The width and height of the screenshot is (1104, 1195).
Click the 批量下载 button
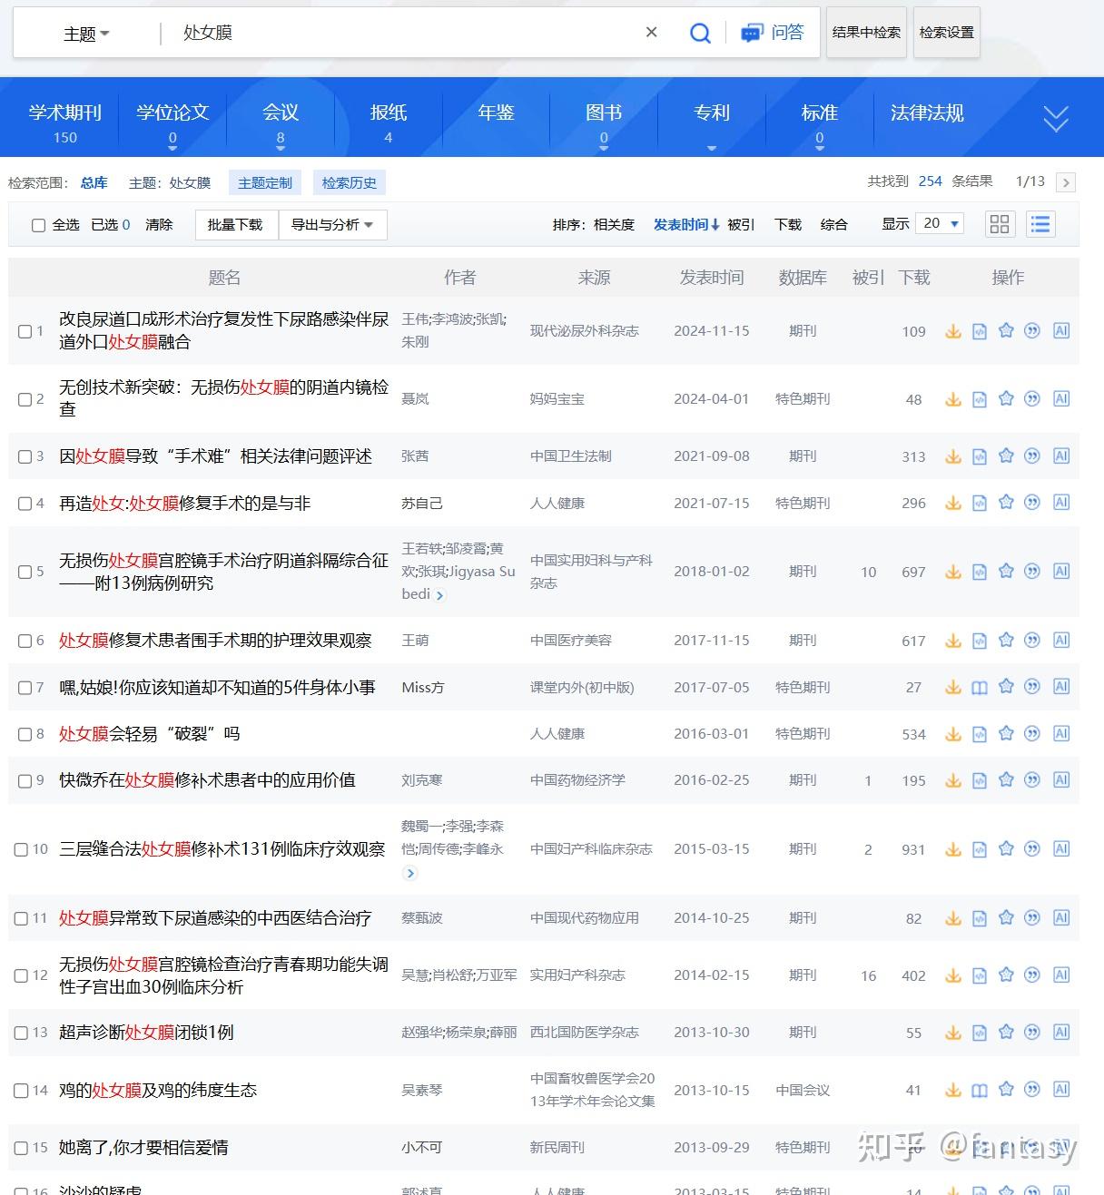click(x=235, y=225)
